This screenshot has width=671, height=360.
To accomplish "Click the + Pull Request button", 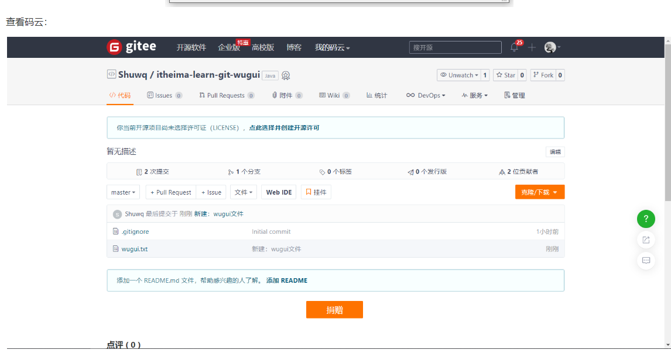I will click(171, 192).
